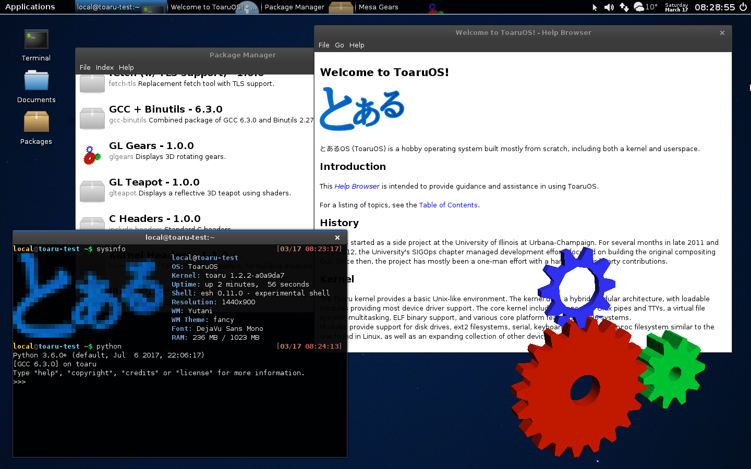Image resolution: width=751 pixels, height=469 pixels.
Task: Click the weather tray icon
Action: click(645, 7)
